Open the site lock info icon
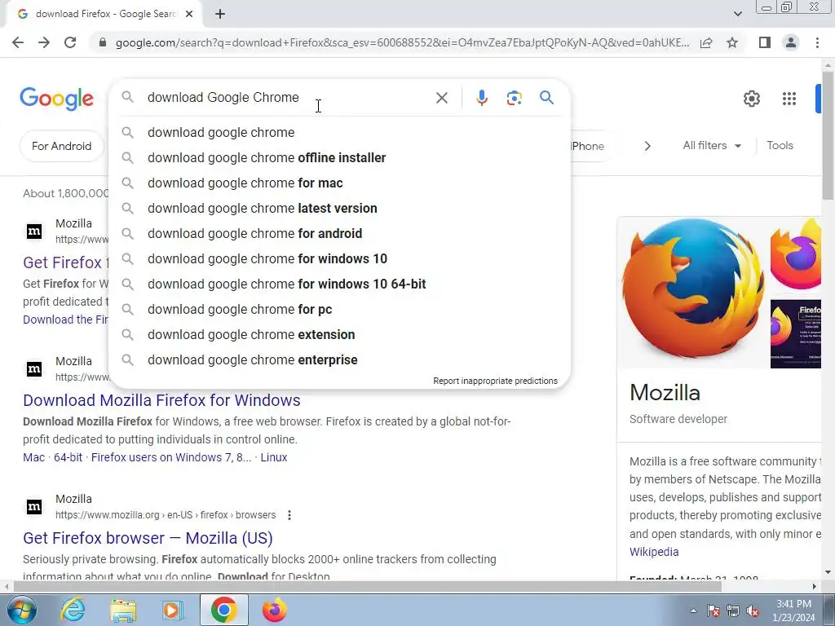Screen dimensions: 835x626 coord(103,42)
